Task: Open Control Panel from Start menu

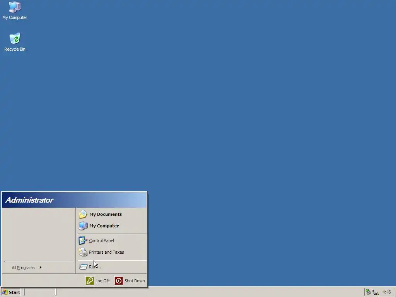Action: click(112, 241)
